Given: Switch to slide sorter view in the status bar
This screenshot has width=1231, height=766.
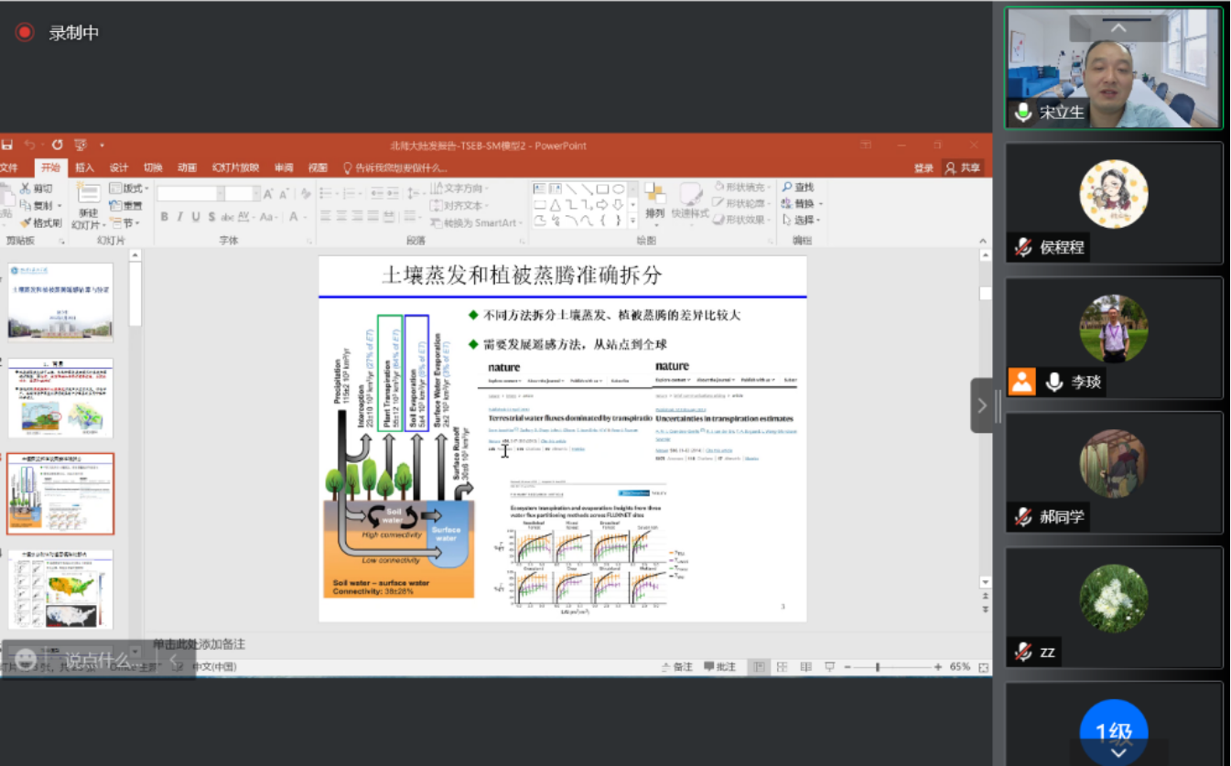Looking at the screenshot, I should tap(783, 665).
